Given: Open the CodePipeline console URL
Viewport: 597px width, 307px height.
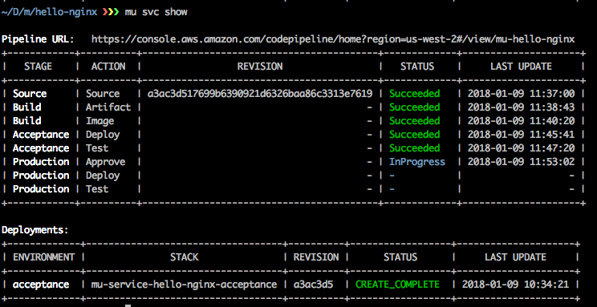Looking at the screenshot, I should [x=333, y=39].
